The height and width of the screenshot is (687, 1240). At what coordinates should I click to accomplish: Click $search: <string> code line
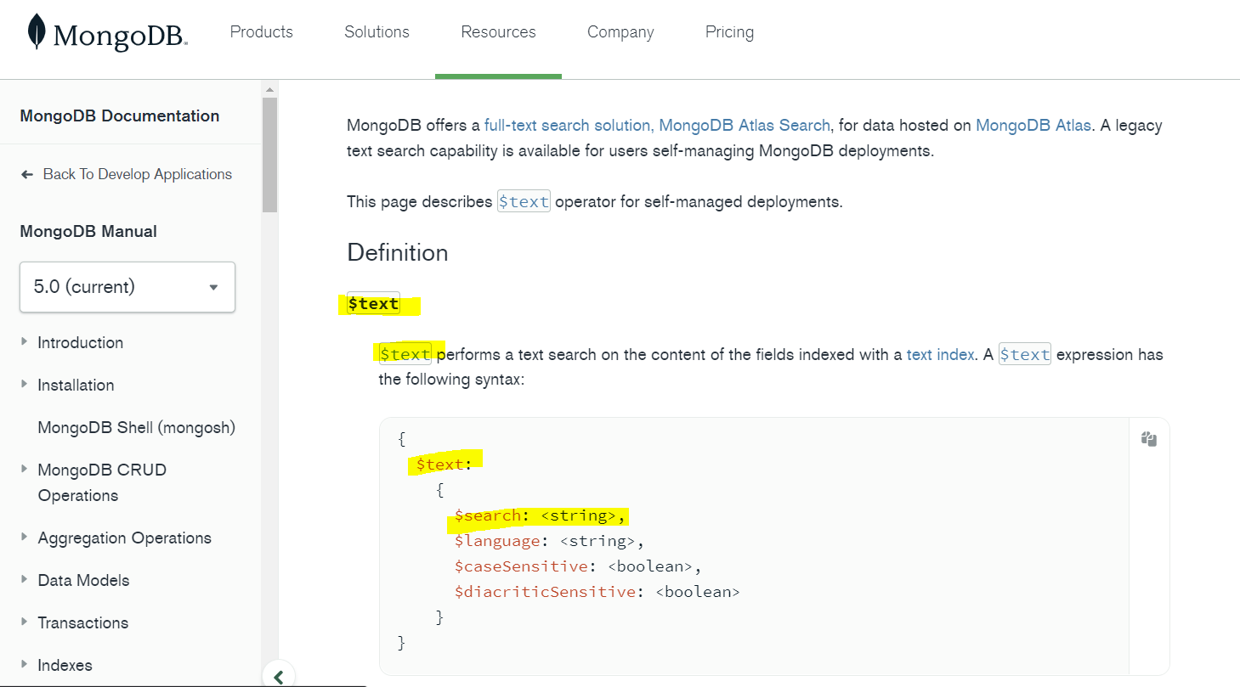[541, 515]
